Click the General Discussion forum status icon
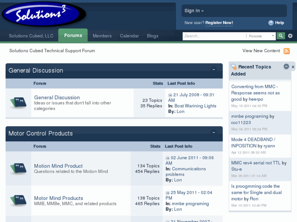The image size is (297, 222). tap(18, 102)
